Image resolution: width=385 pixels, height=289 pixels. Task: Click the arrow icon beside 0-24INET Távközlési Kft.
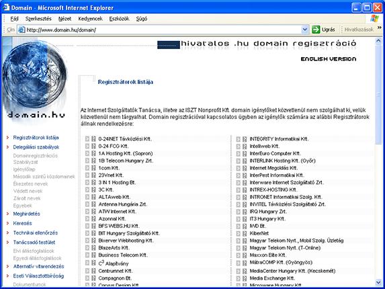pyautogui.click(x=87, y=138)
